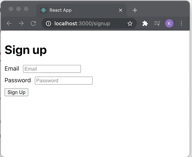Bookmark this page with the star icon

(x=130, y=23)
